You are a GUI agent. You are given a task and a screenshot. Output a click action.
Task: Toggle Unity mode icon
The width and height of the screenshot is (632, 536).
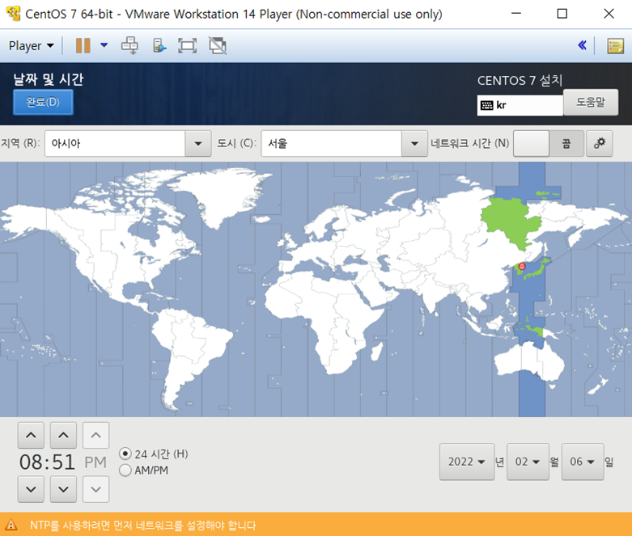click(x=217, y=45)
